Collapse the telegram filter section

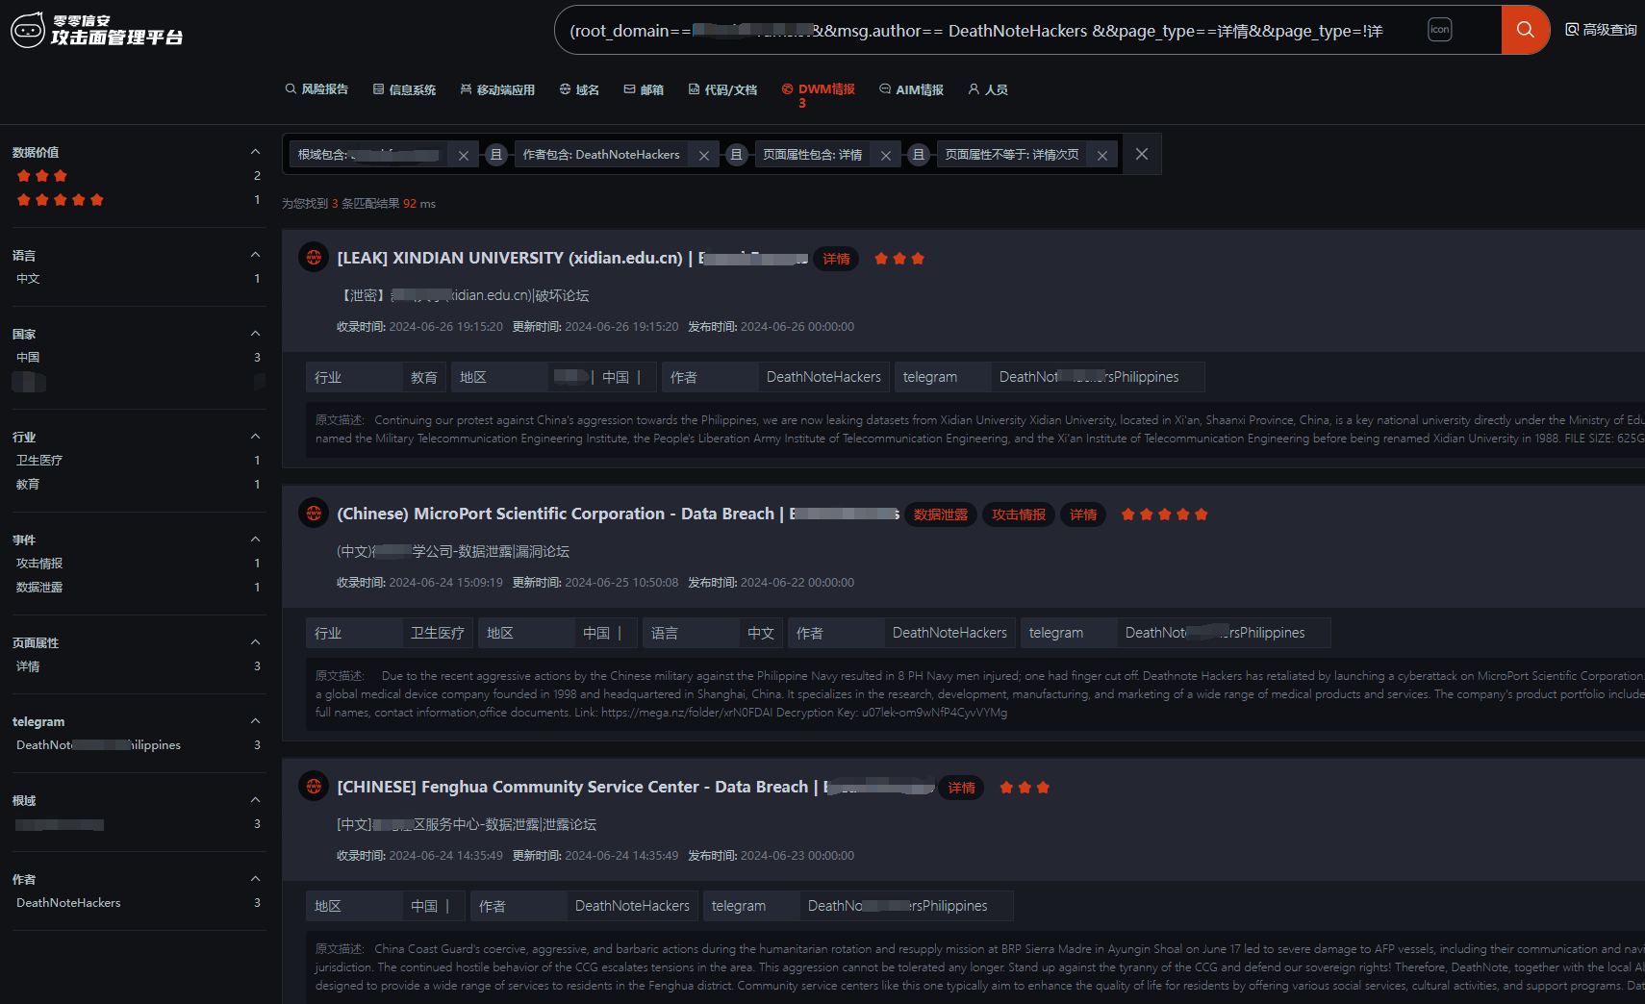pos(255,721)
